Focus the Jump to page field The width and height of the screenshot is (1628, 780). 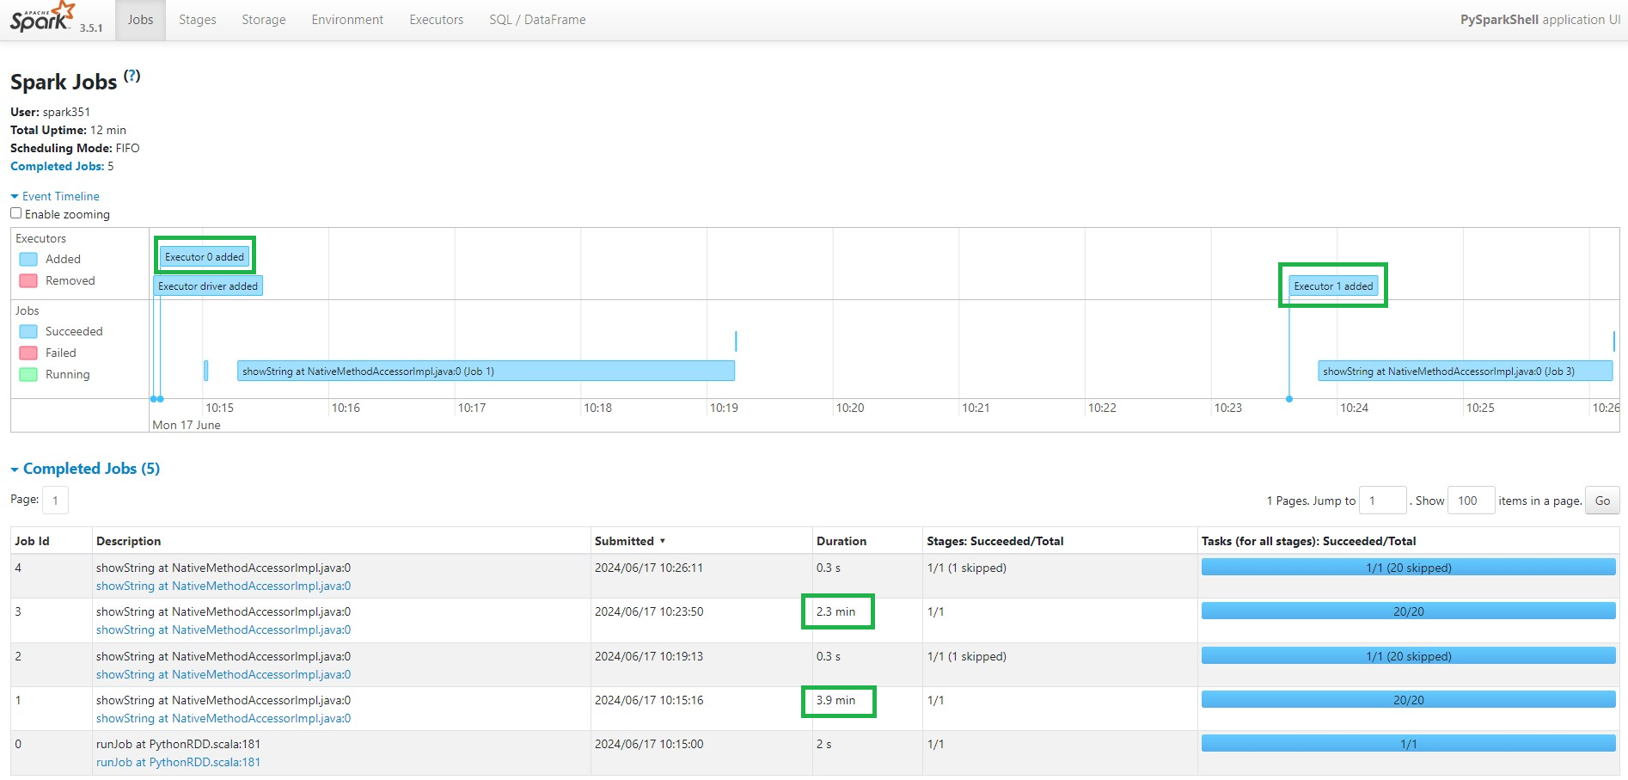[x=1382, y=501]
